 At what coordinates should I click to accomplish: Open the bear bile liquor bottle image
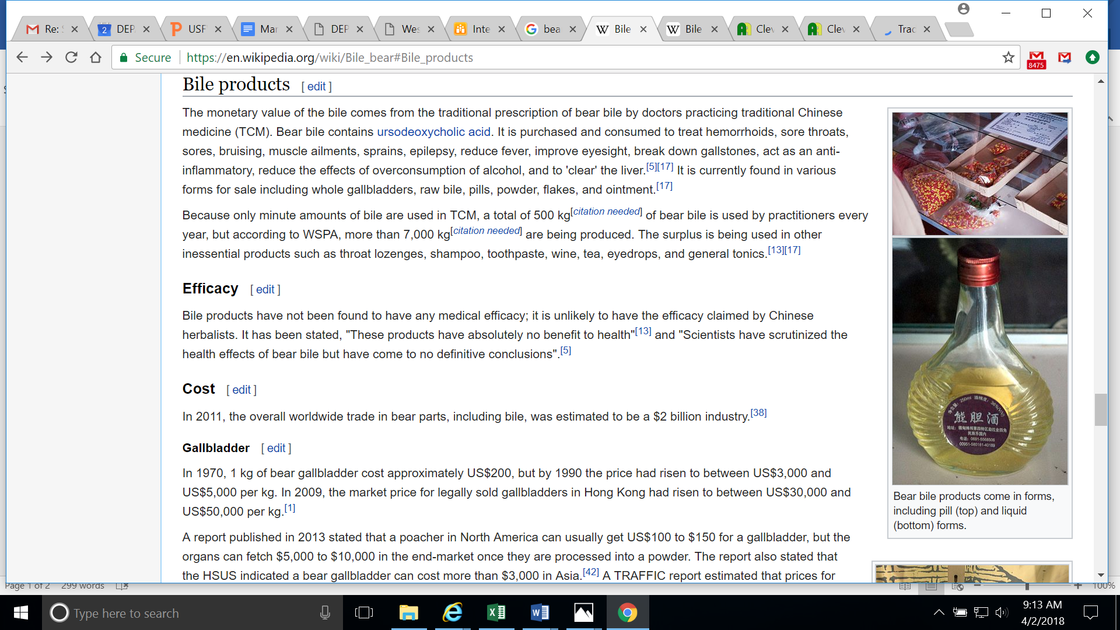[979, 362]
